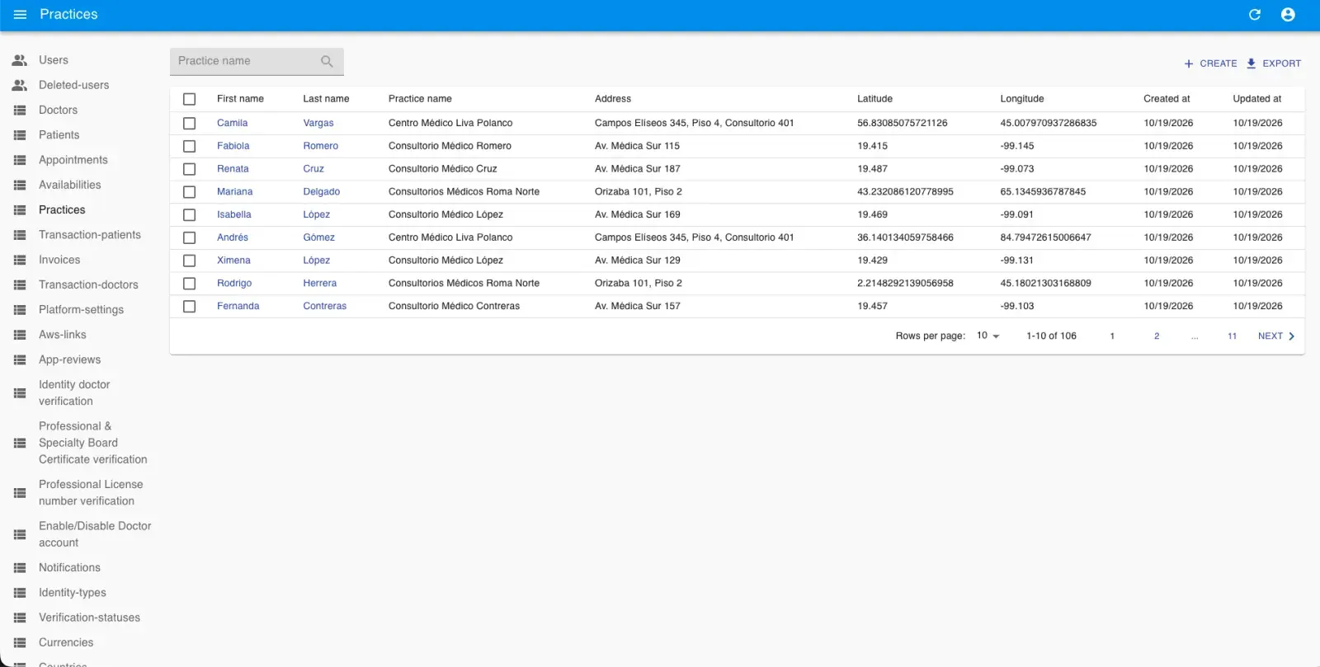Click the Aws-links list icon
The height and width of the screenshot is (667, 1320).
click(20, 335)
